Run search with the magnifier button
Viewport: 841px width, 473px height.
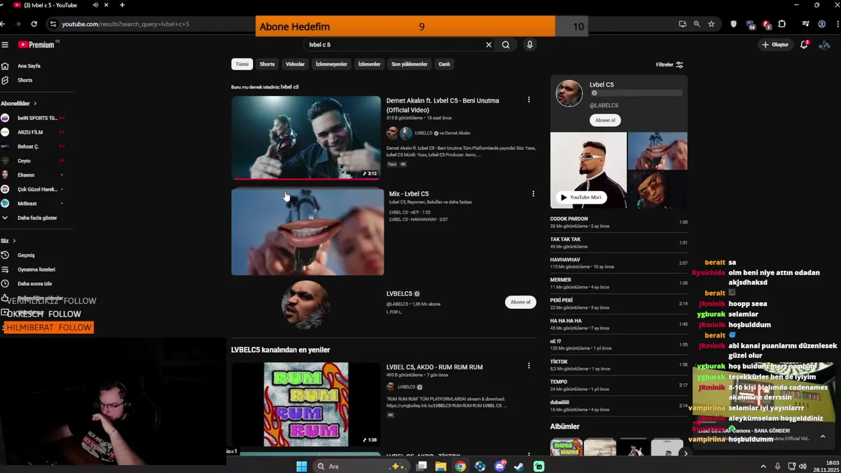click(x=506, y=45)
